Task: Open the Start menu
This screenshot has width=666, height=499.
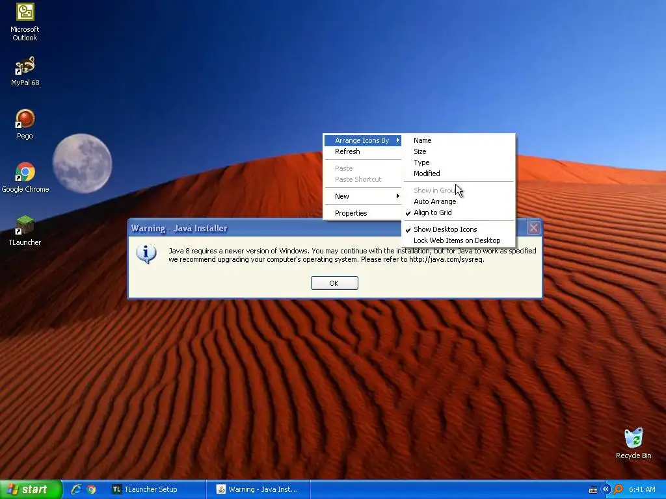Action: [31, 489]
